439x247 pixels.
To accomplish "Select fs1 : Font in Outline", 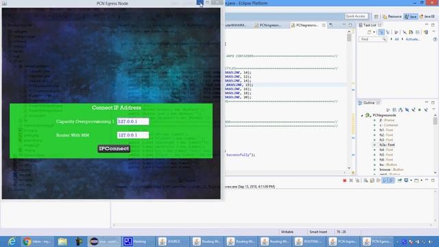I will pos(386,130).
